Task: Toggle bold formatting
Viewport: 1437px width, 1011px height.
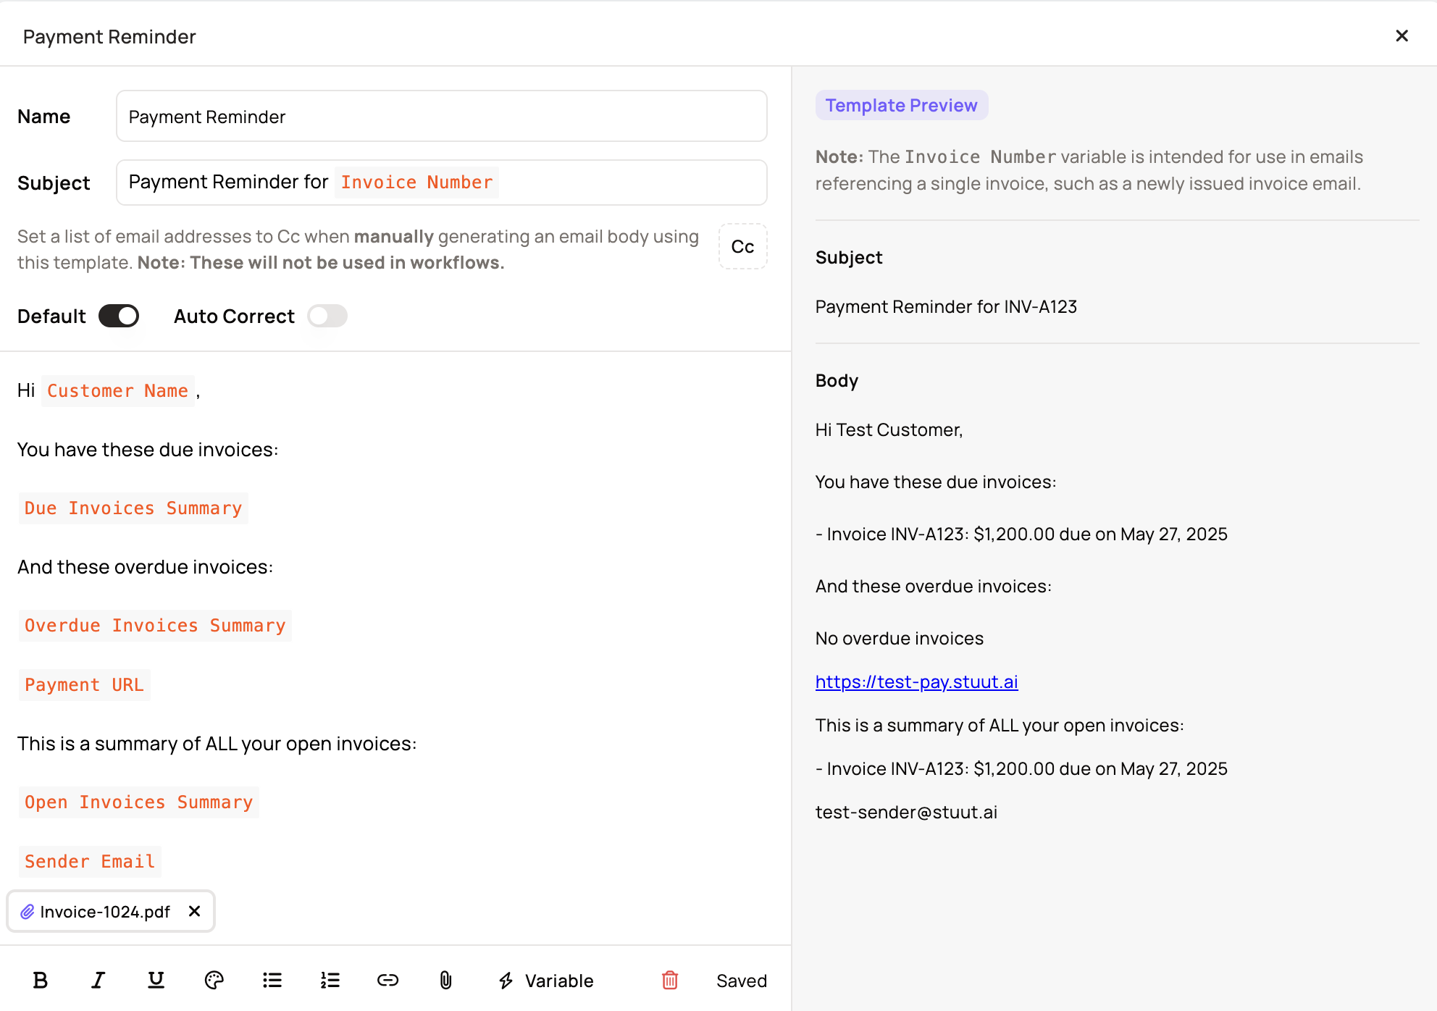Action: tap(41, 981)
